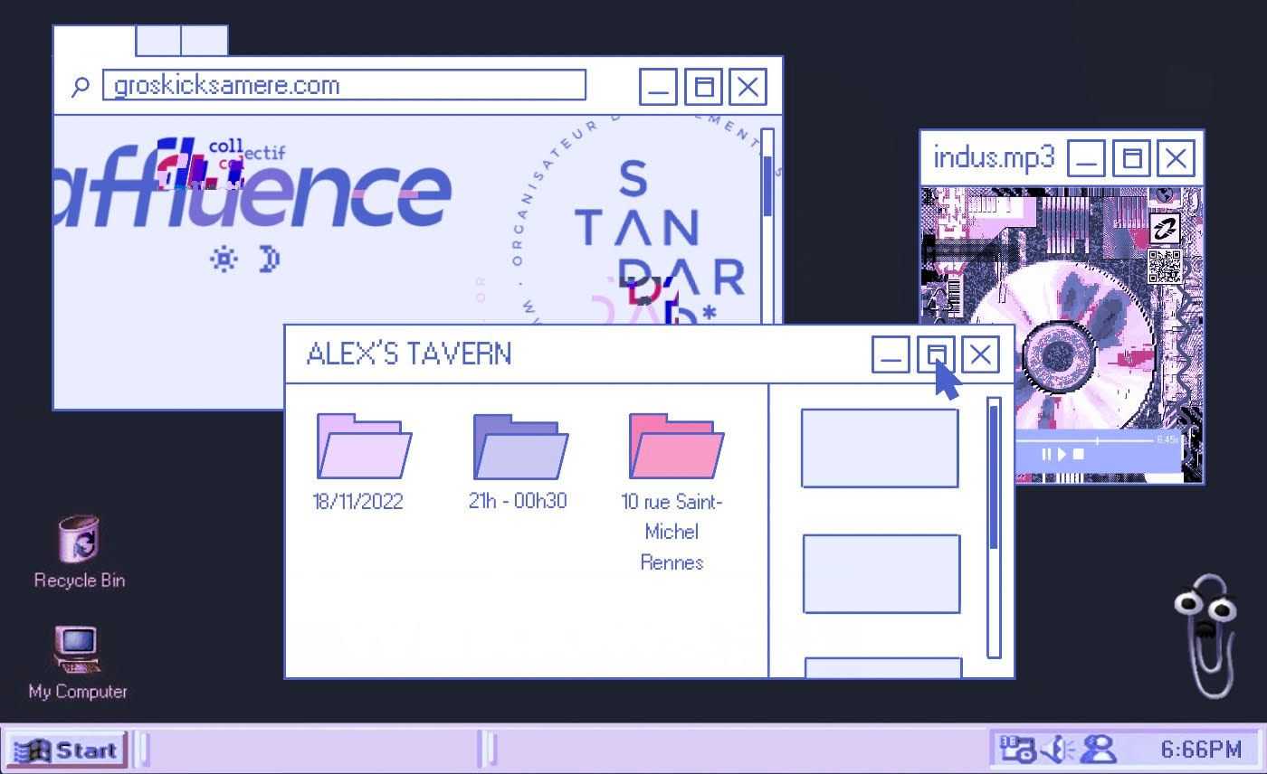
Task: Select the third small browser tab
Action: tap(205, 42)
